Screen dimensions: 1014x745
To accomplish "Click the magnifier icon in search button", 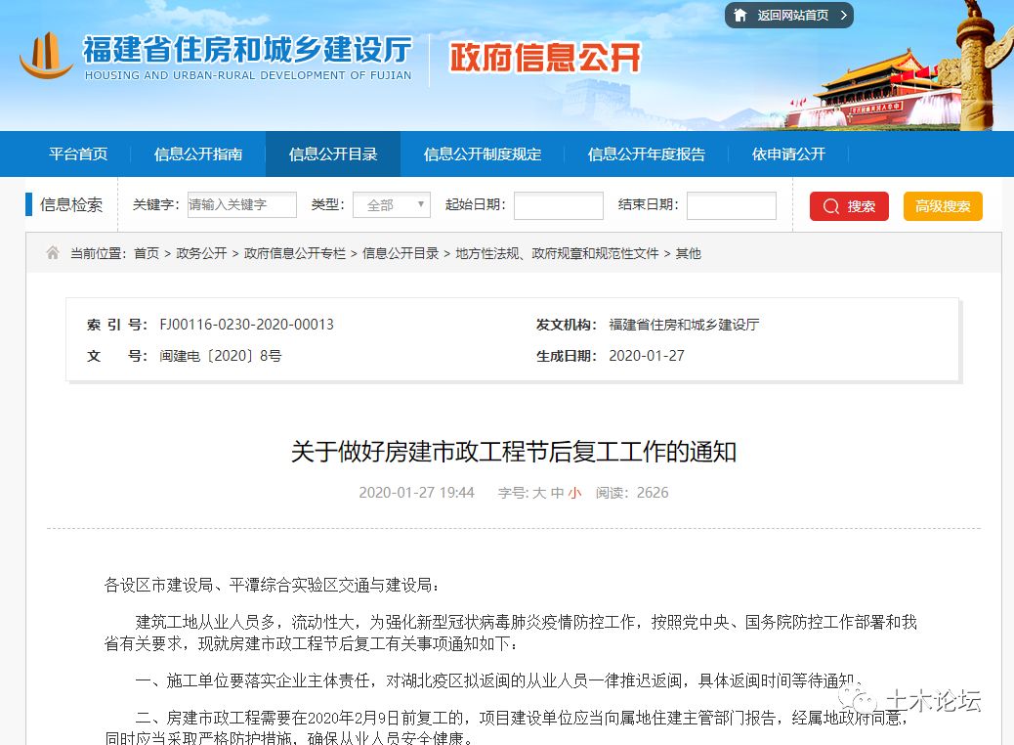I will (x=831, y=206).
